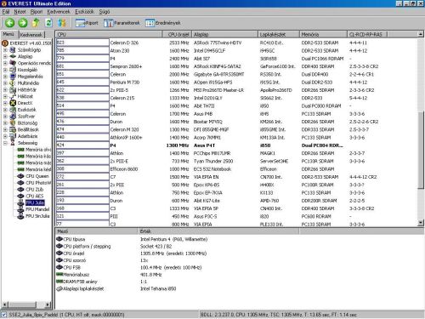
Task: Expand the Alaplap branch
Action: tap(5, 56)
